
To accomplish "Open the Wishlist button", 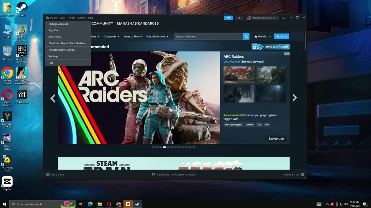I will [263, 36].
